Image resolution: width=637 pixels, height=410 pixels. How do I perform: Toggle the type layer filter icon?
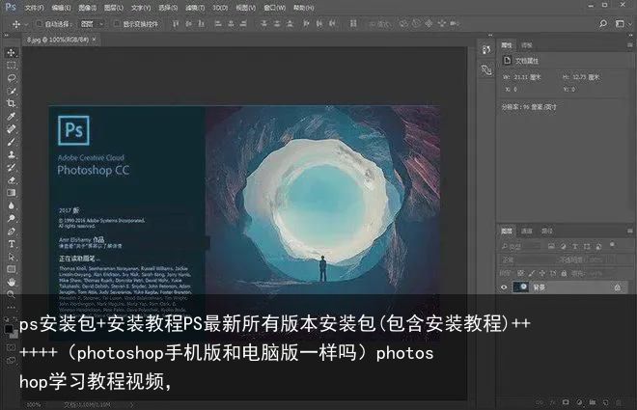(575, 246)
